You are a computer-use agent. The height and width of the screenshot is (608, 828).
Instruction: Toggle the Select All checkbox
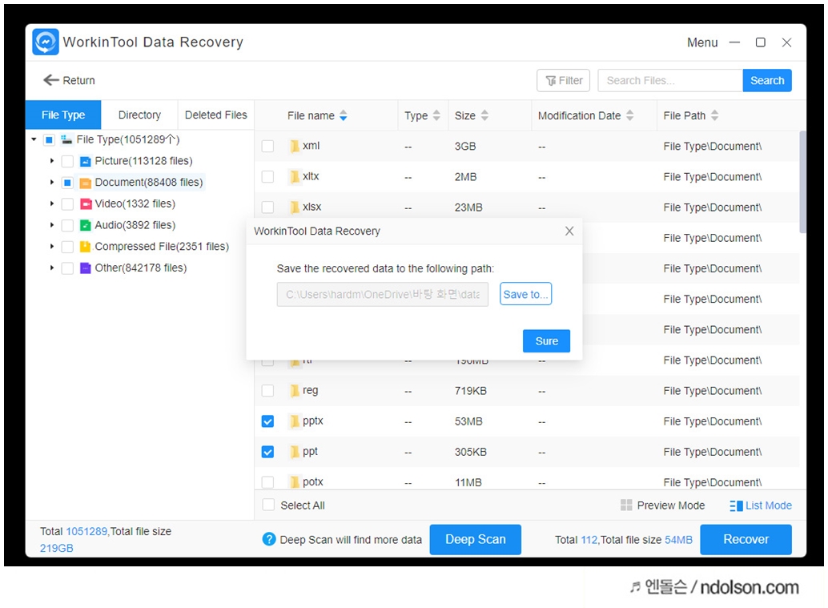click(268, 505)
